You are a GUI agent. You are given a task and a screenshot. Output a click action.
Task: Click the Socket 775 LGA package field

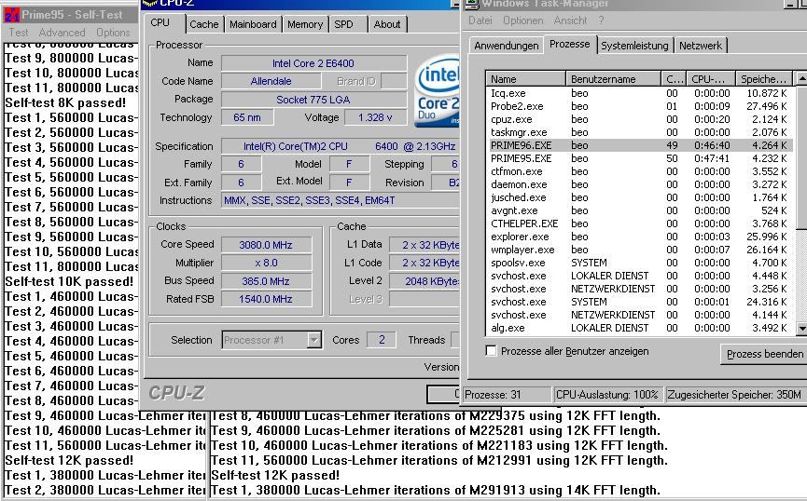pos(313,99)
